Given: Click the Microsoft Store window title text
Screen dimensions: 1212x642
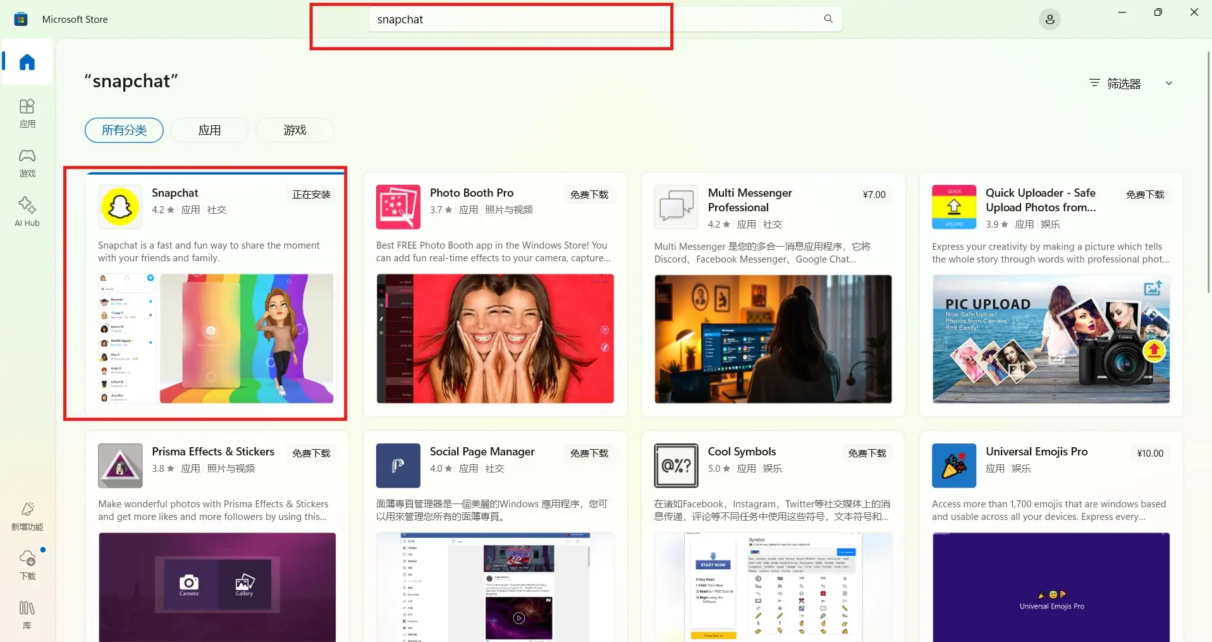Looking at the screenshot, I should (x=75, y=20).
